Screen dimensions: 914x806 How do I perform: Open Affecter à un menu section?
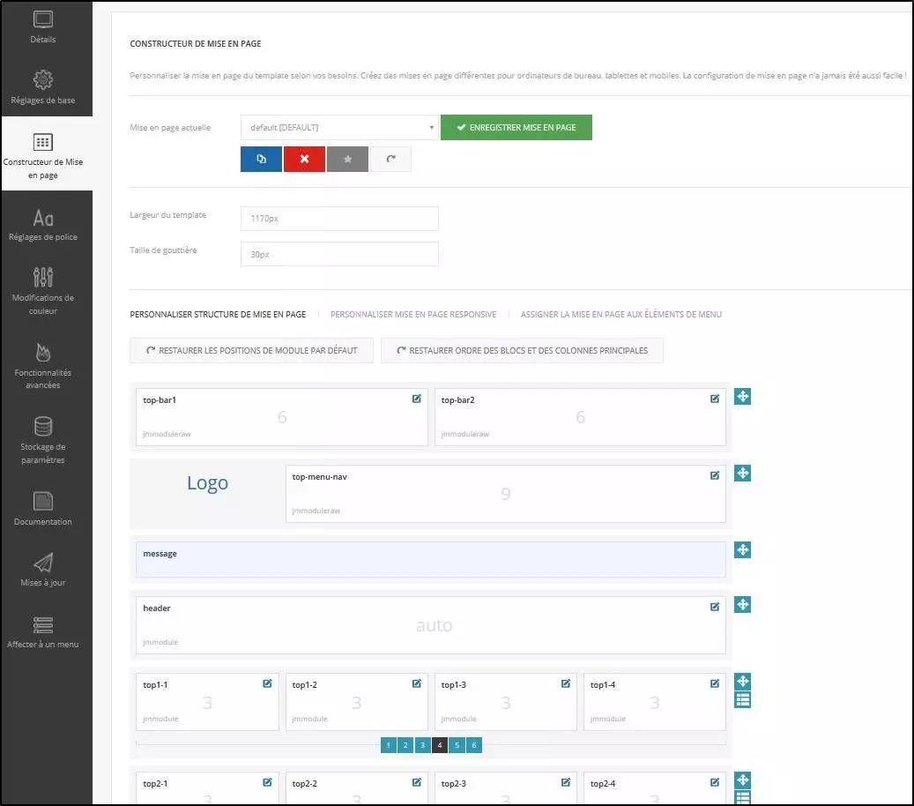[x=43, y=632]
